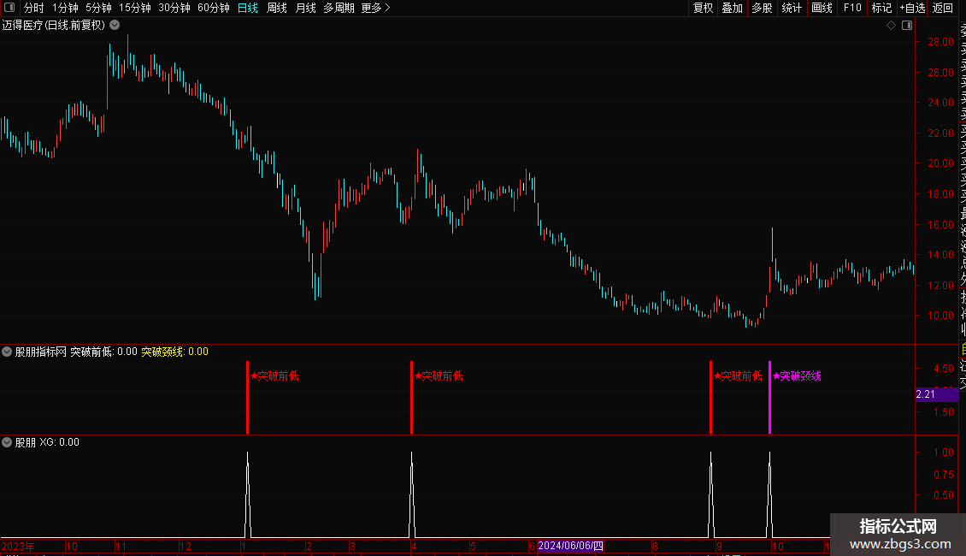The width and height of the screenshot is (966, 556).
Task: Click the 多股 multi-stock button
Action: click(762, 8)
